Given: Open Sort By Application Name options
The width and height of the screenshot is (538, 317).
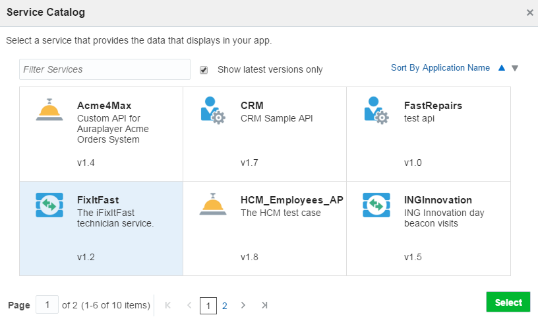Looking at the screenshot, I should point(440,68).
